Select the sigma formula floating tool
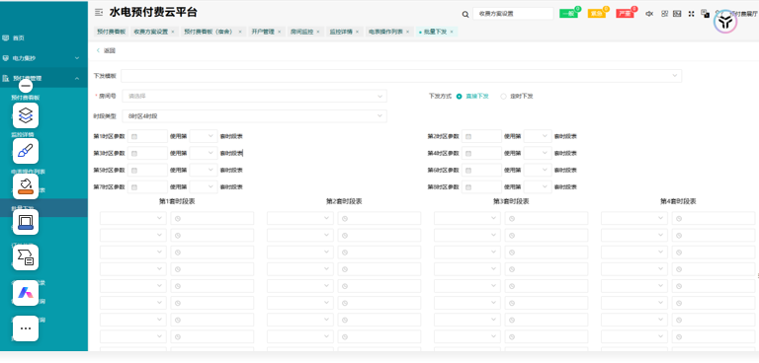This screenshot has width=759, height=363. [x=26, y=257]
